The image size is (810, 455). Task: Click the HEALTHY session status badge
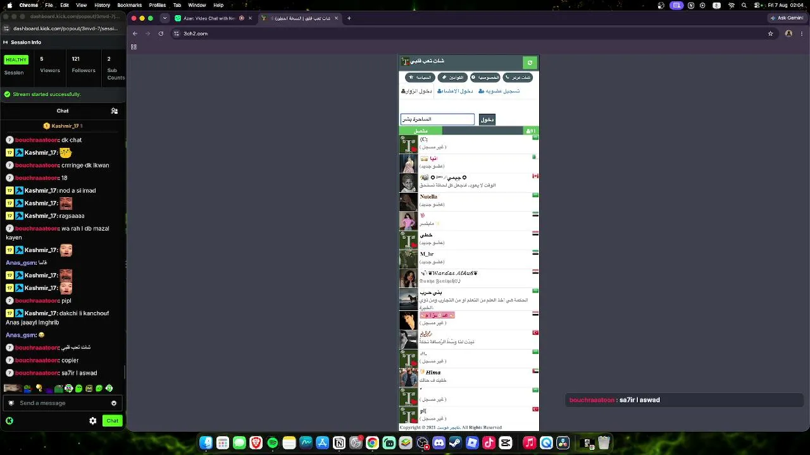click(x=16, y=60)
